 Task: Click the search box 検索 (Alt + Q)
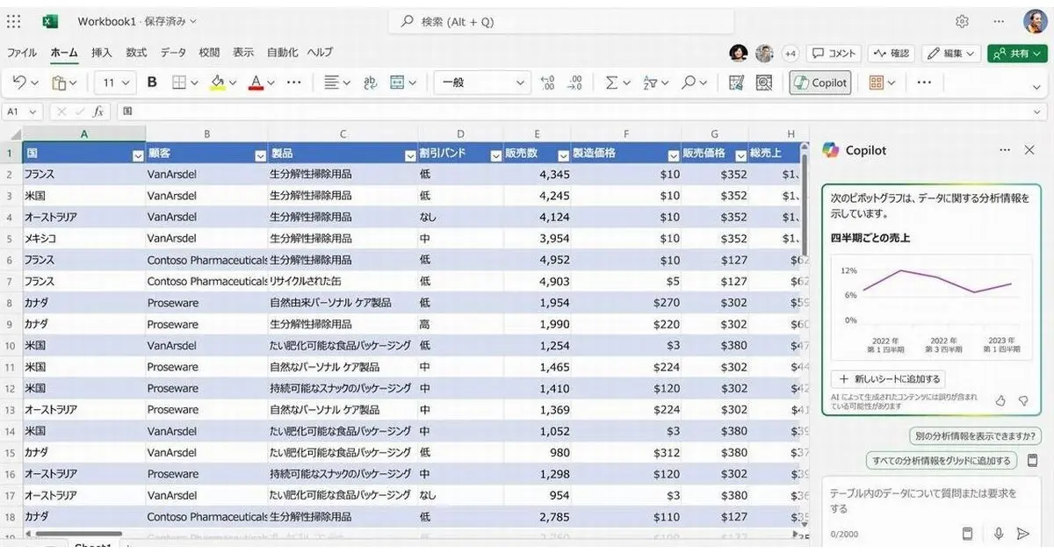(559, 21)
